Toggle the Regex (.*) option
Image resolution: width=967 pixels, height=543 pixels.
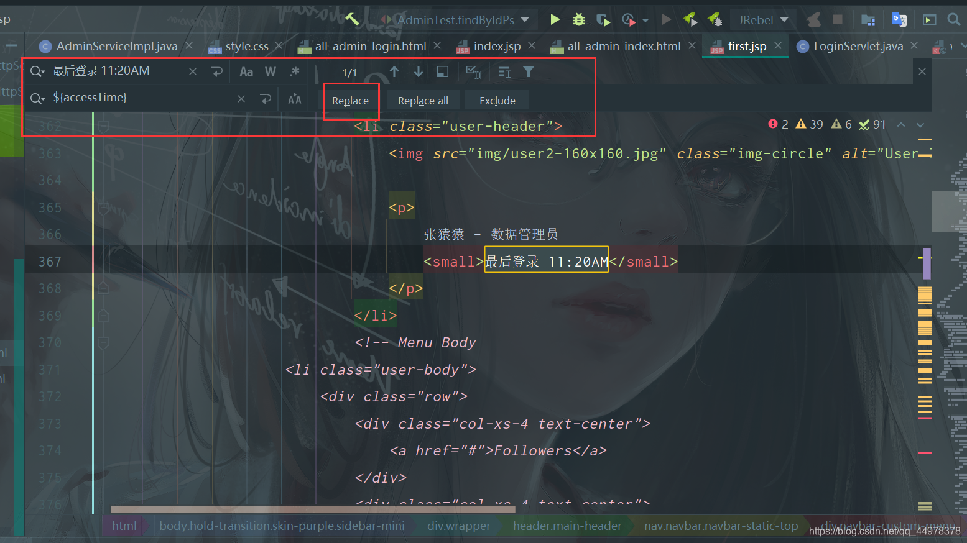coord(295,71)
